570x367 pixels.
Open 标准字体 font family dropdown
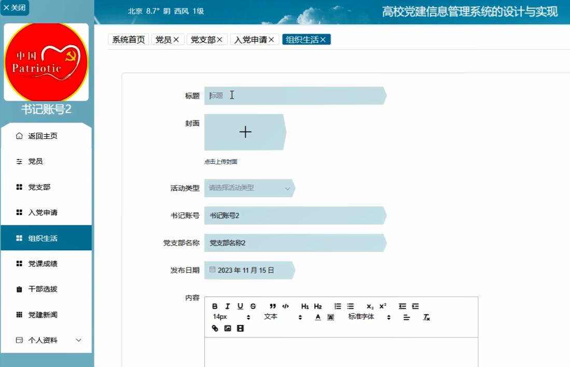pos(369,317)
